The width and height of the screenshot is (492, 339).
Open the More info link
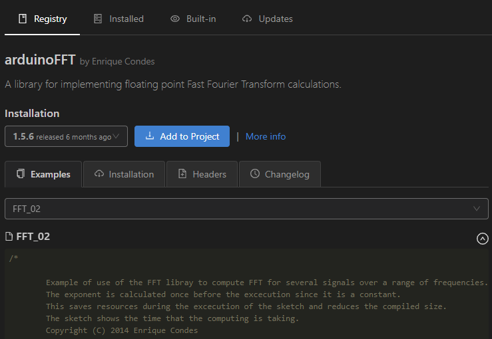(266, 136)
